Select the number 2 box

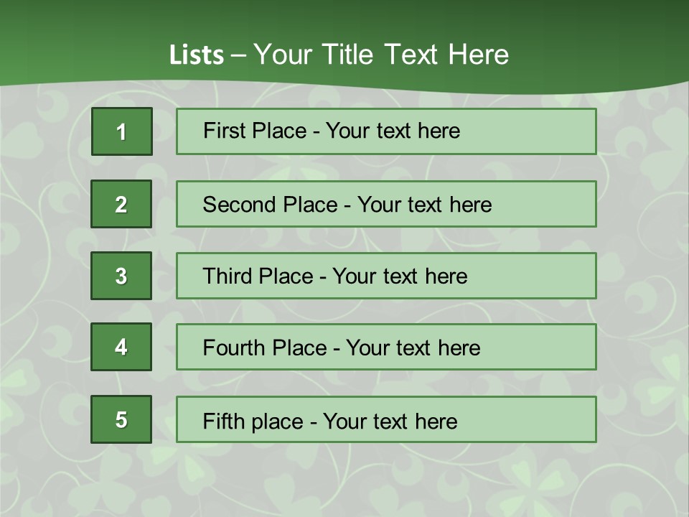[121, 204]
